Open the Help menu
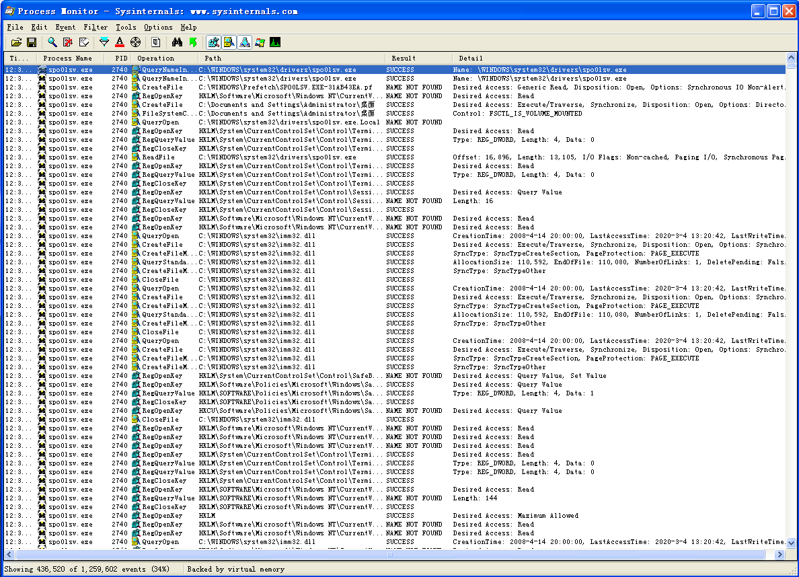The width and height of the screenshot is (799, 577). click(188, 27)
